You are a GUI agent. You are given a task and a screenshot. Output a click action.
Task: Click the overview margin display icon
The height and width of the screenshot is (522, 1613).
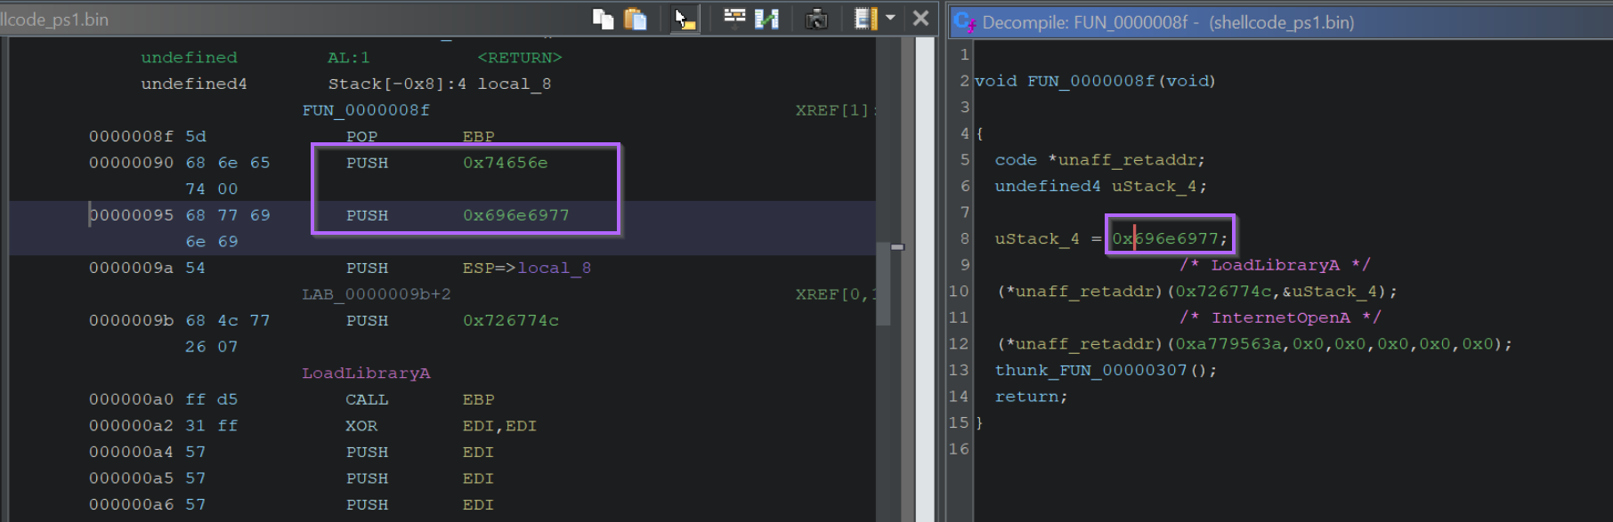(x=865, y=19)
